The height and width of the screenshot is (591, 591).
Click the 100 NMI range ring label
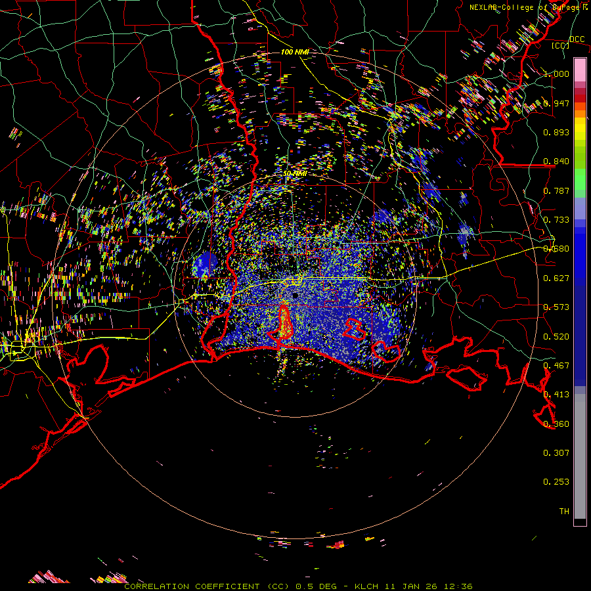[x=295, y=52]
